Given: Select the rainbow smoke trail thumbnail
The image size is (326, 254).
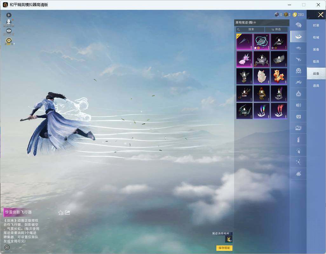Looking at the screenshot, I should (x=261, y=111).
